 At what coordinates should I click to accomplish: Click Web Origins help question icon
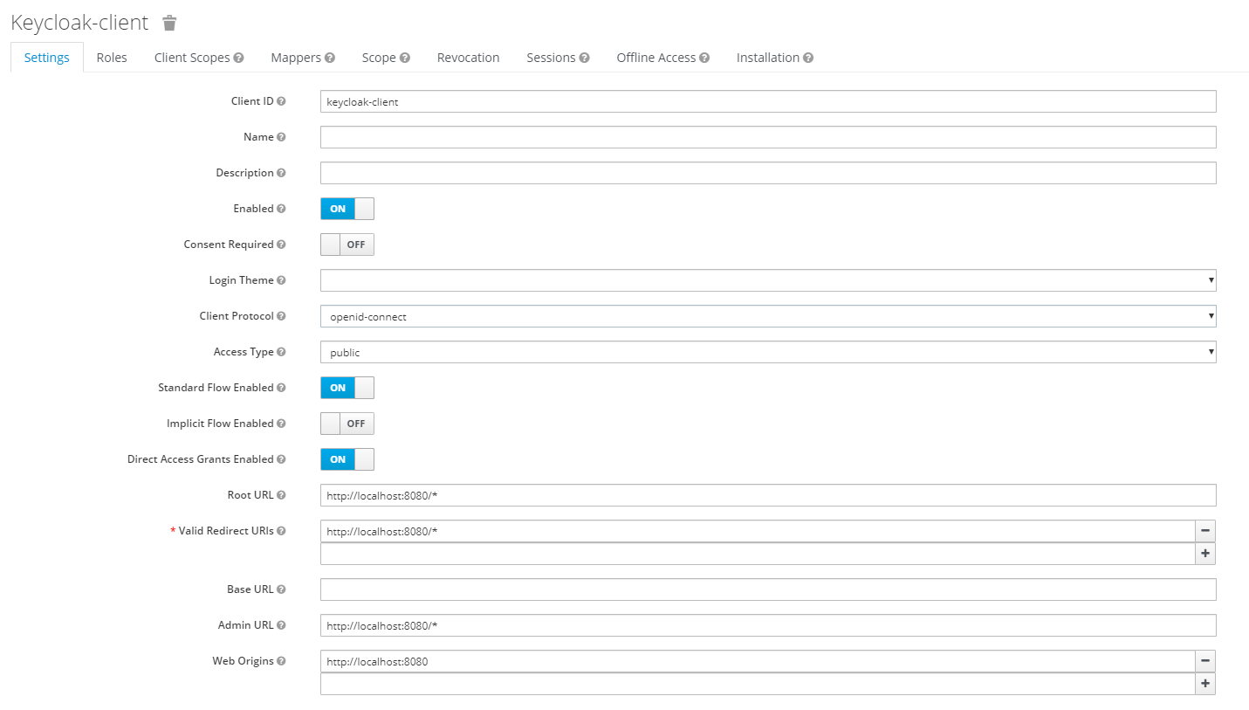pyautogui.click(x=281, y=661)
